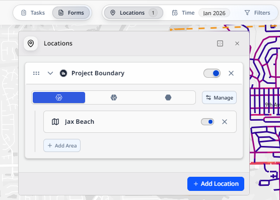Select the solid hexagon display mode

coord(168,97)
